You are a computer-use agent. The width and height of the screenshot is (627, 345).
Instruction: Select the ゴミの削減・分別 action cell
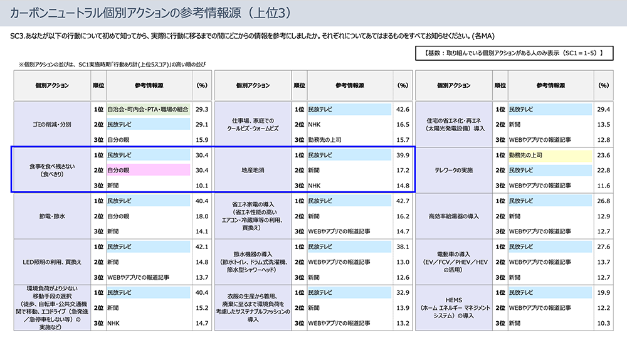point(52,124)
